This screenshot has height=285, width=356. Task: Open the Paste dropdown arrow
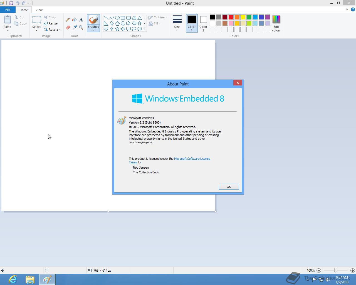point(8,30)
